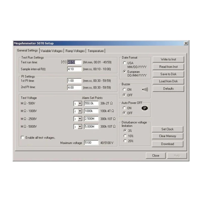Image resolution: width=202 pixels, height=202 pixels.
Task: Open the Temperature tab
Action: 96,51
